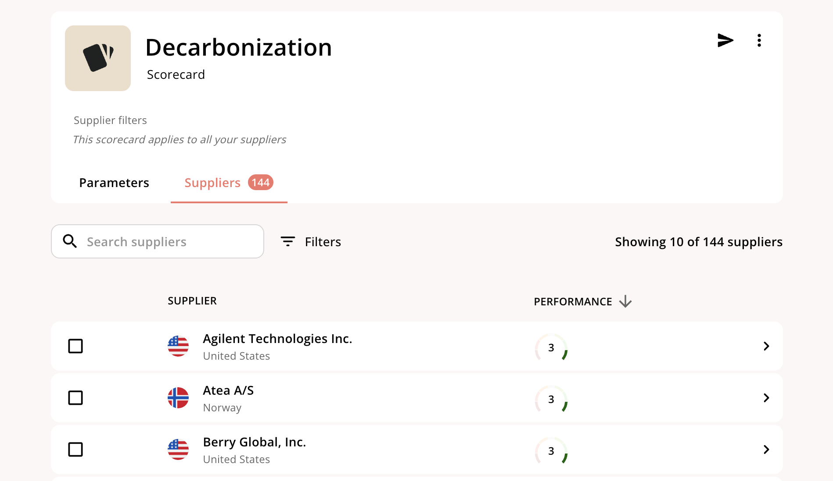Open the Filters button

pos(311,242)
